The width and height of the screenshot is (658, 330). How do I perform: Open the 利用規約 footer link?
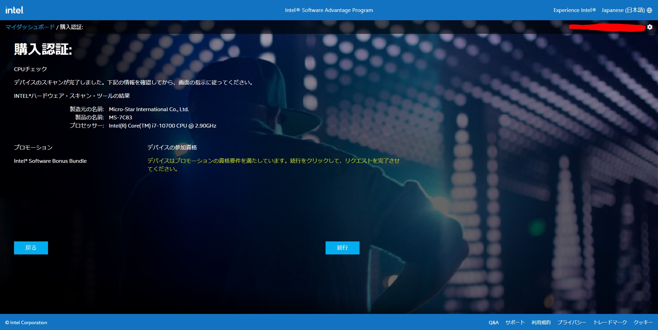tap(541, 322)
